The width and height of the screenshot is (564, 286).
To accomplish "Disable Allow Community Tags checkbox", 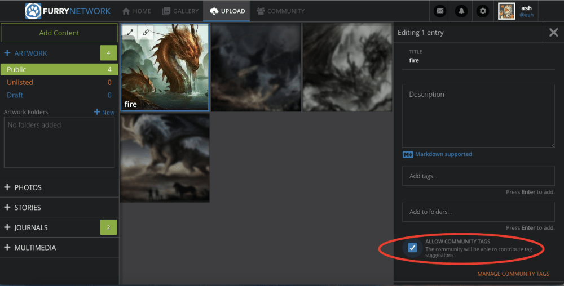I will (x=413, y=248).
